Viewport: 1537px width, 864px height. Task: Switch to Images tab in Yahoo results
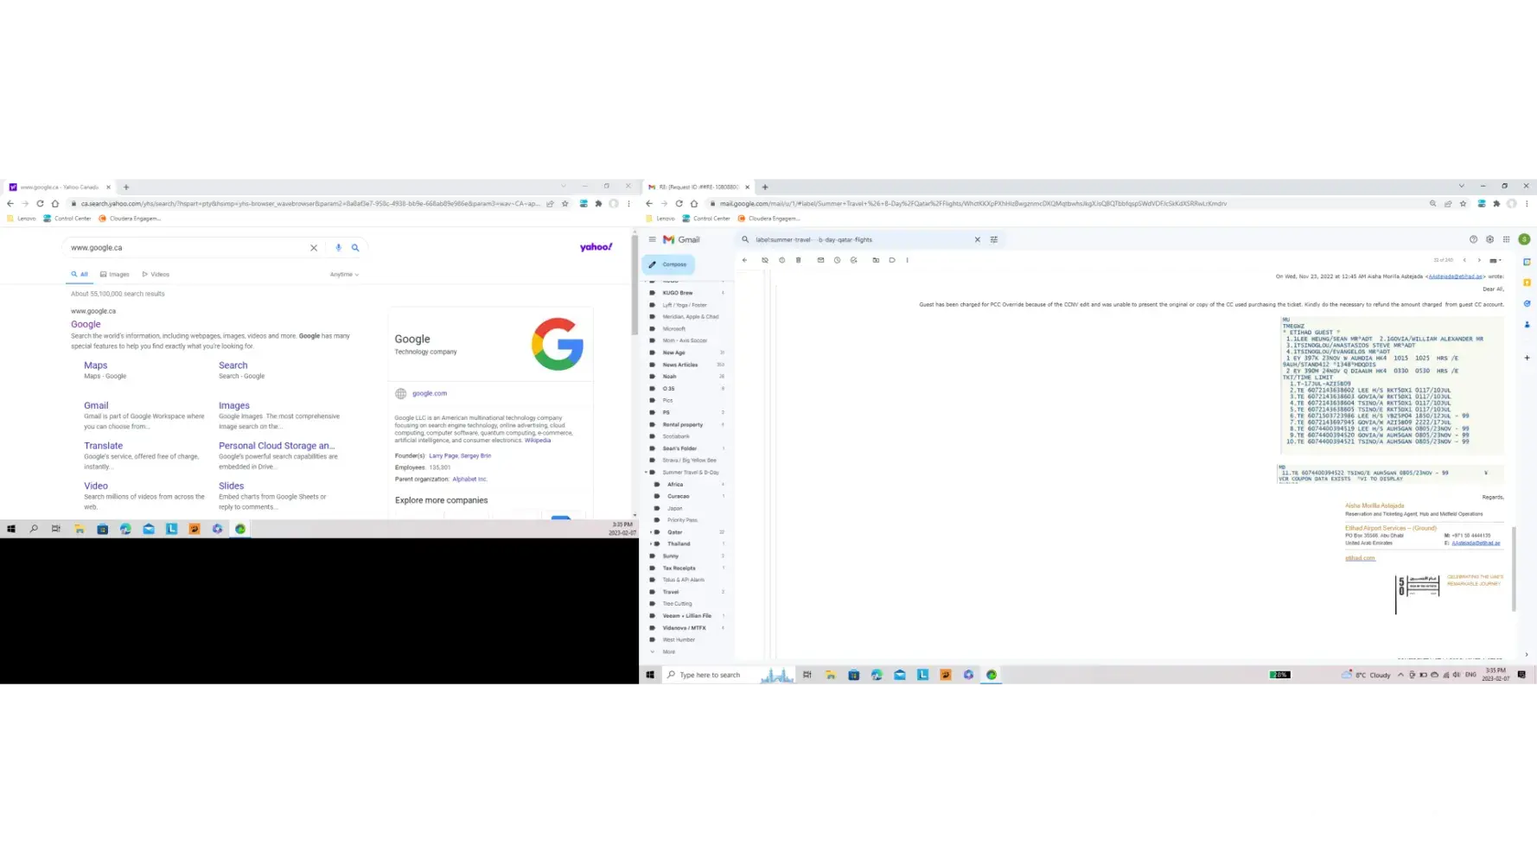click(115, 275)
